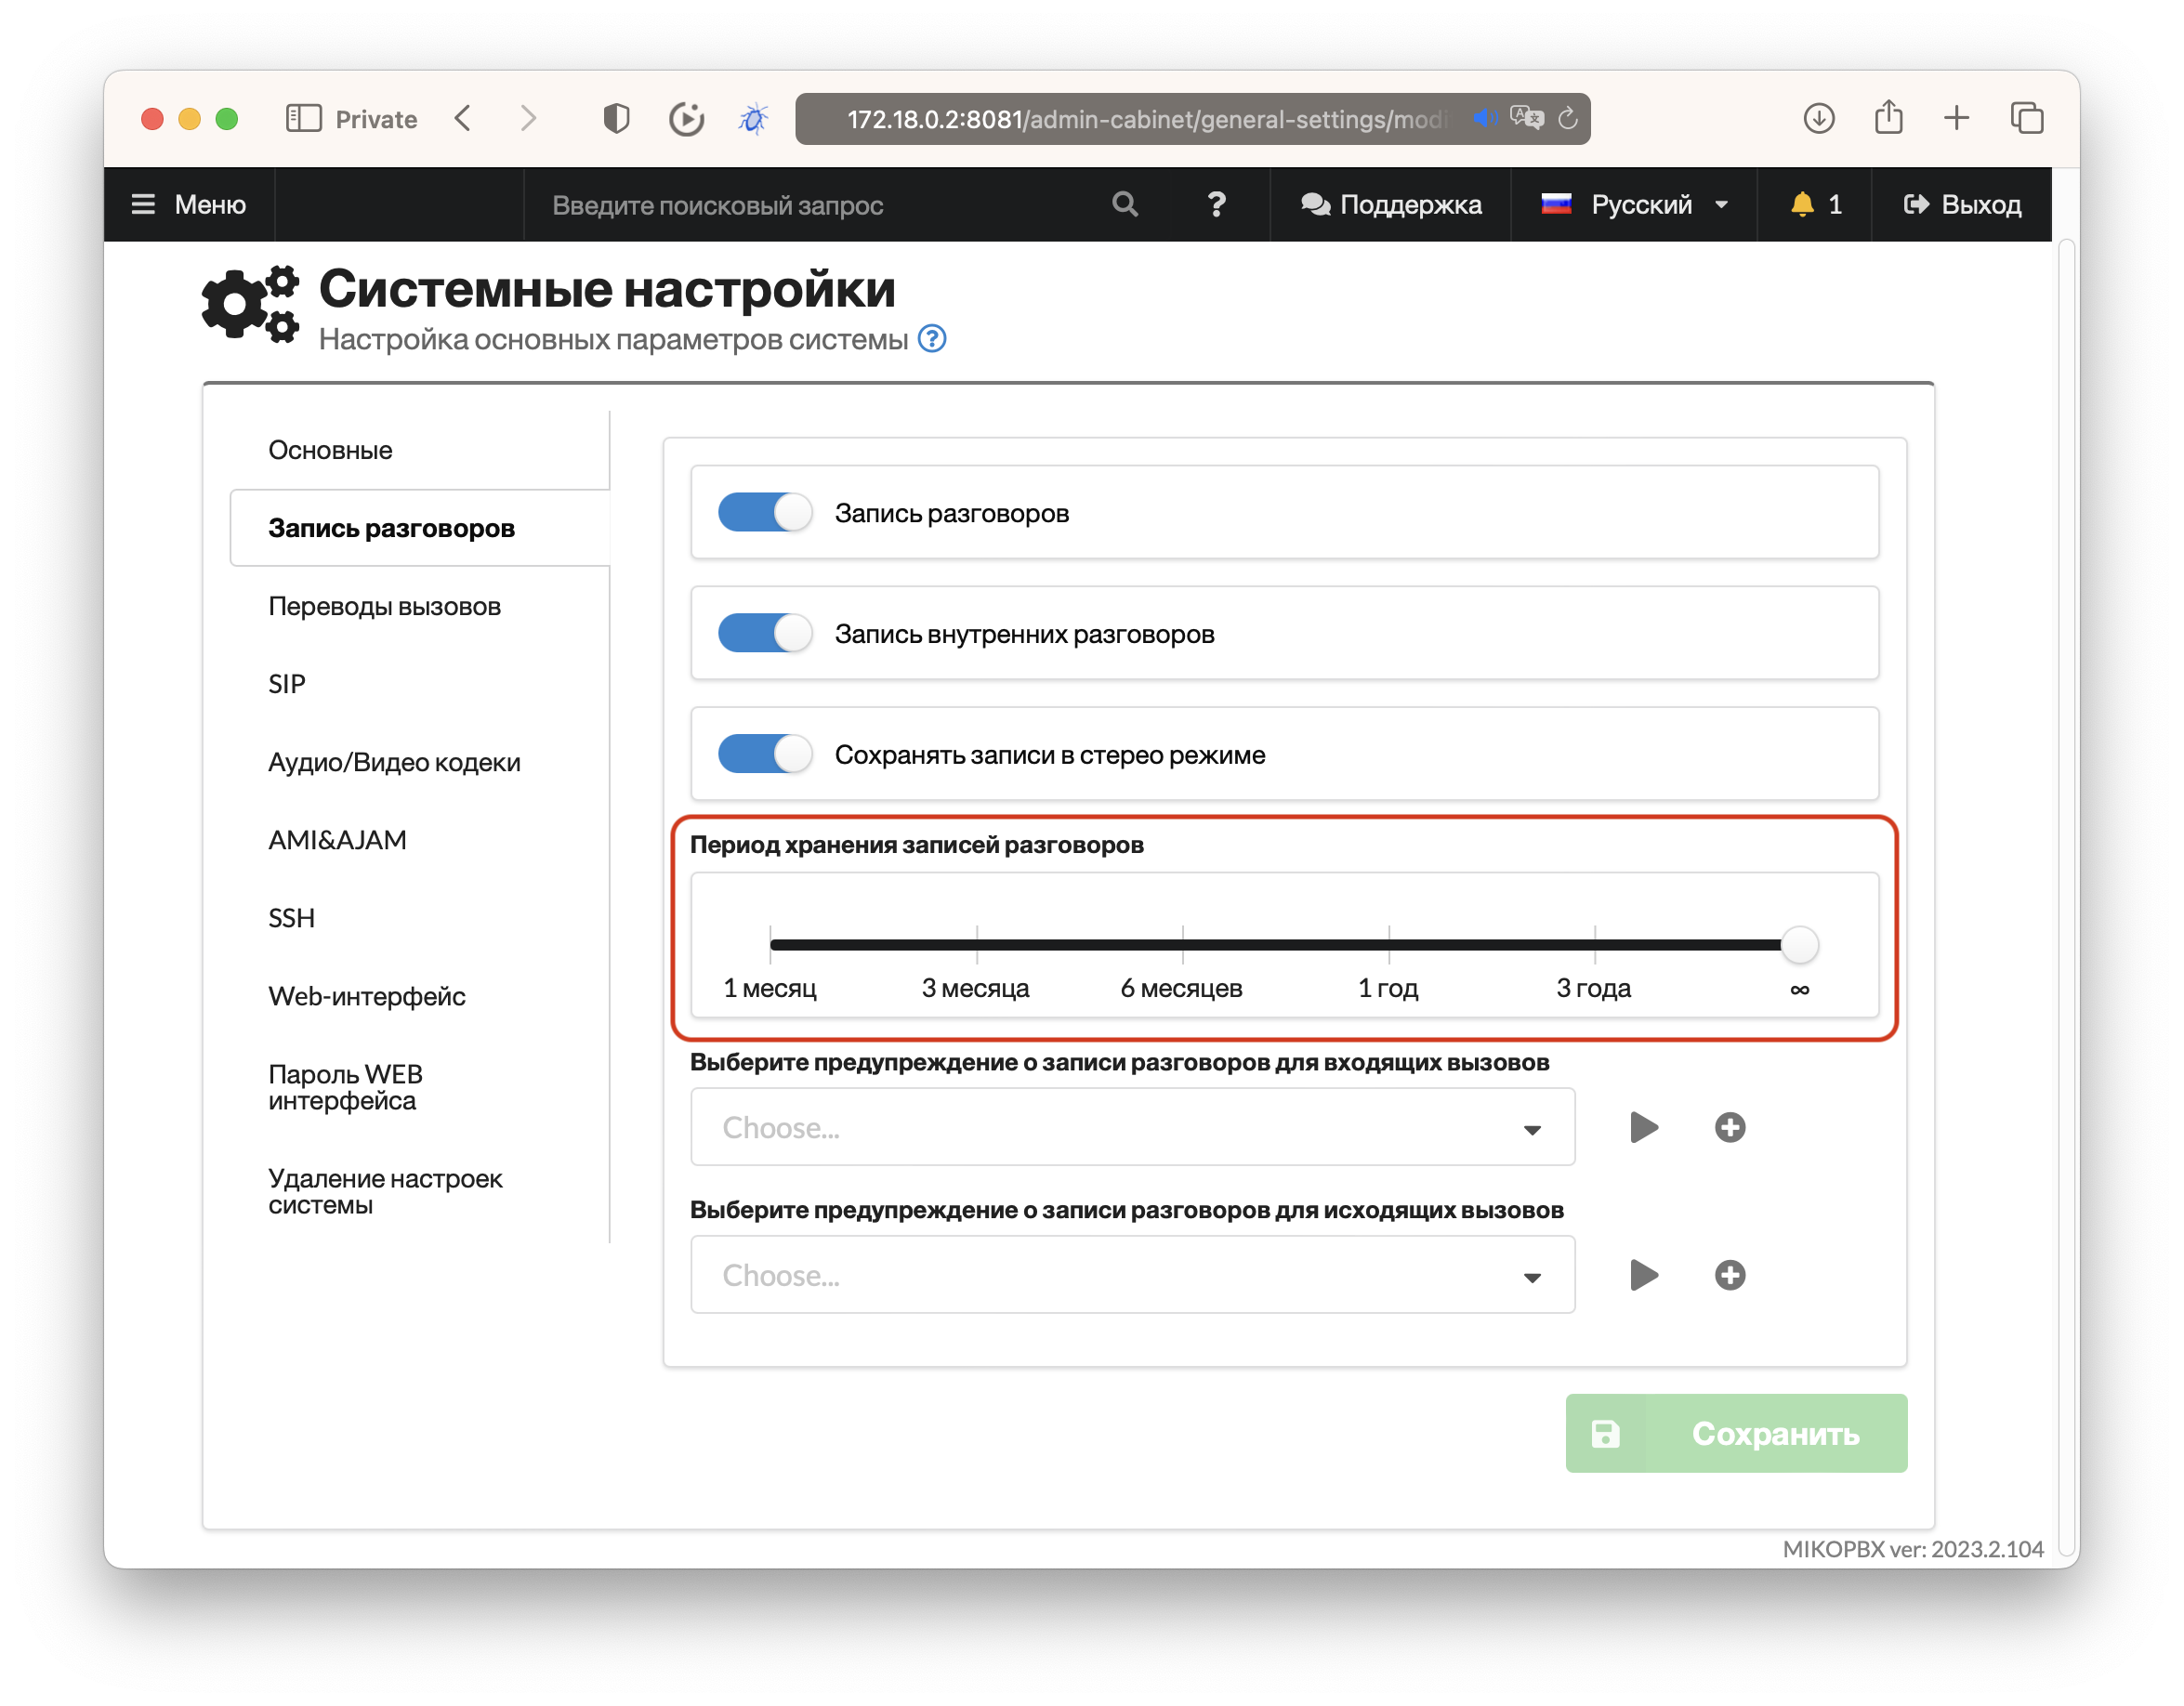Play outgoing calls warning sound
Viewport: 2184px width, 1706px height.
[1643, 1275]
